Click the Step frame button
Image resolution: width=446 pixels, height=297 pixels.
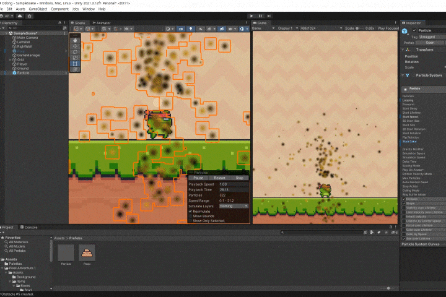pos(269,16)
